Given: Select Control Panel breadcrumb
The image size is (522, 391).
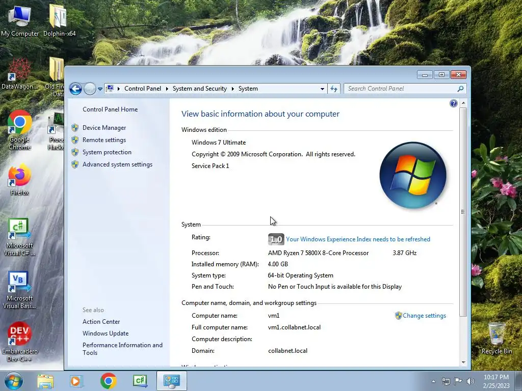Looking at the screenshot, I should coord(143,89).
